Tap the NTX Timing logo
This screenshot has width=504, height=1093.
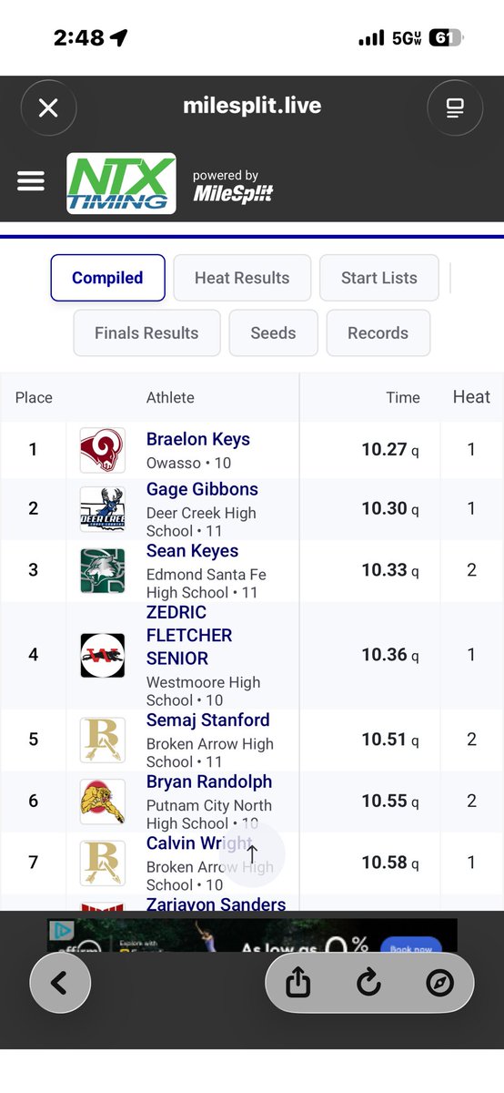(121, 183)
